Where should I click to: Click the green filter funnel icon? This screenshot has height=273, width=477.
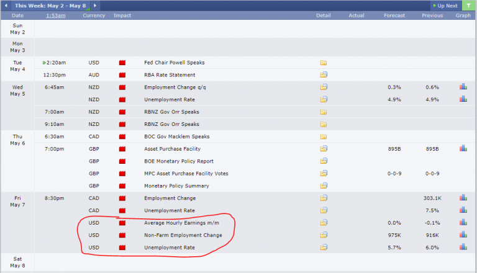pyautogui.click(x=466, y=6)
